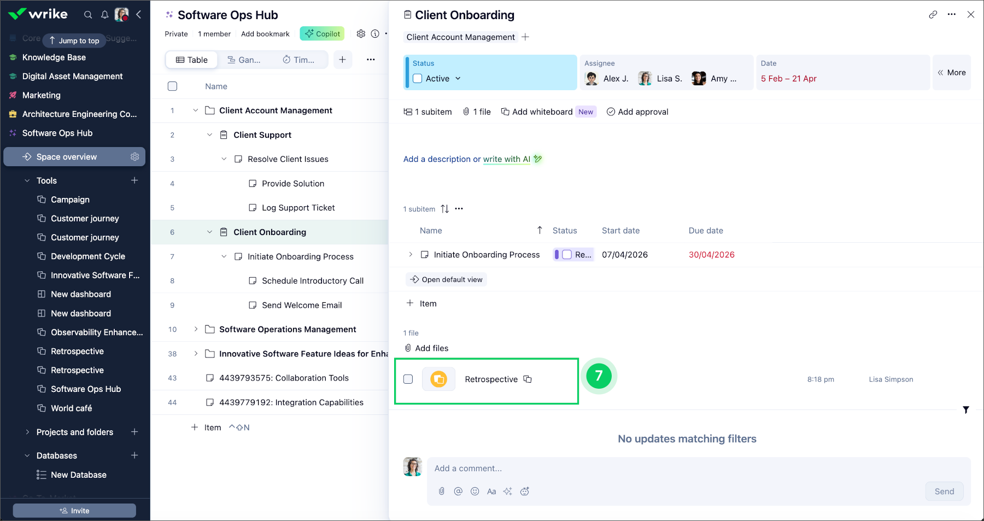This screenshot has height=521, width=984.
Task: Click Jump to top button
Action: coord(74,40)
